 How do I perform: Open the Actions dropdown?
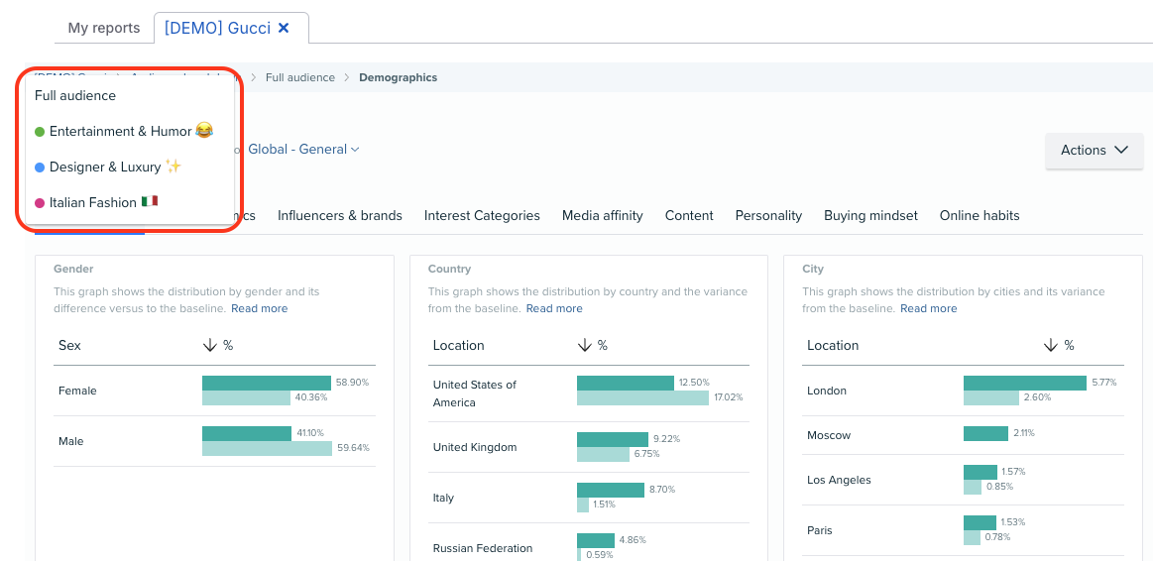pos(1094,151)
